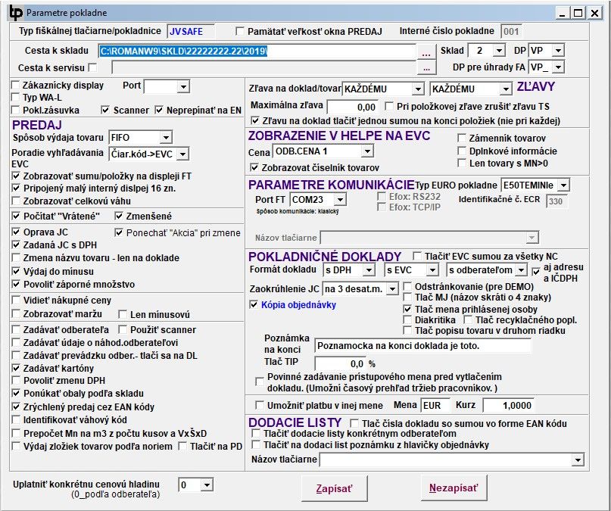Toggle Neprepínať na EN checkbox

[159, 111]
